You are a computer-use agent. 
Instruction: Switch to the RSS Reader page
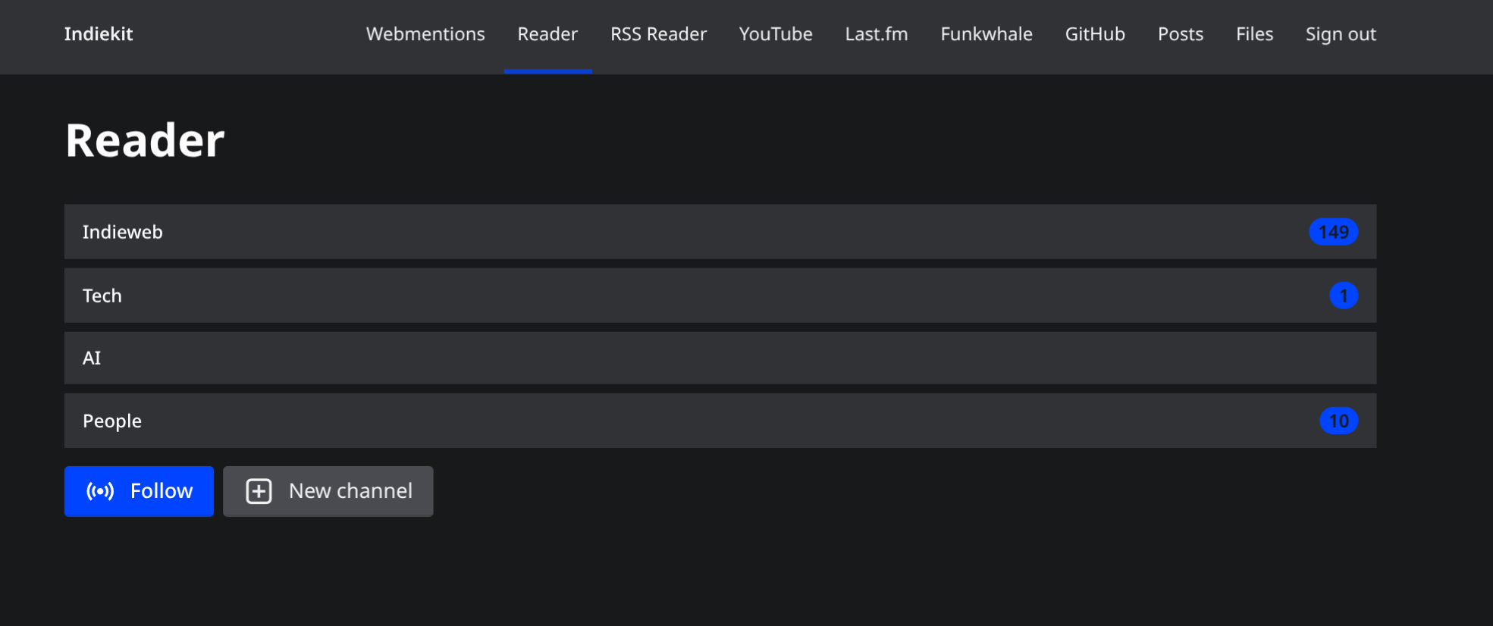(658, 34)
